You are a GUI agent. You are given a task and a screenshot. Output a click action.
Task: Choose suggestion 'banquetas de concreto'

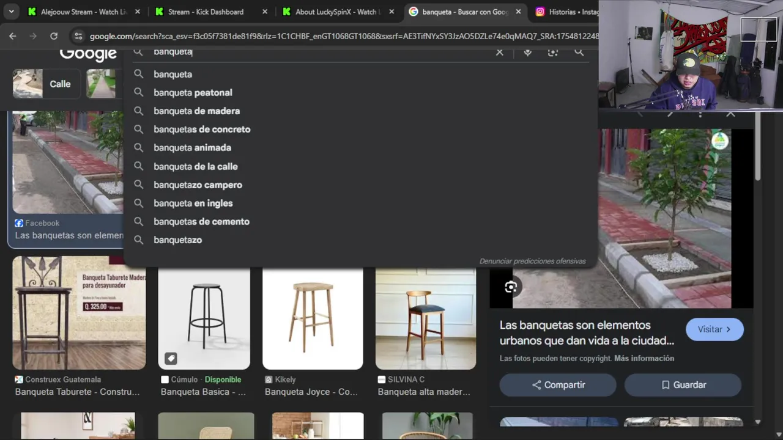pos(360,129)
